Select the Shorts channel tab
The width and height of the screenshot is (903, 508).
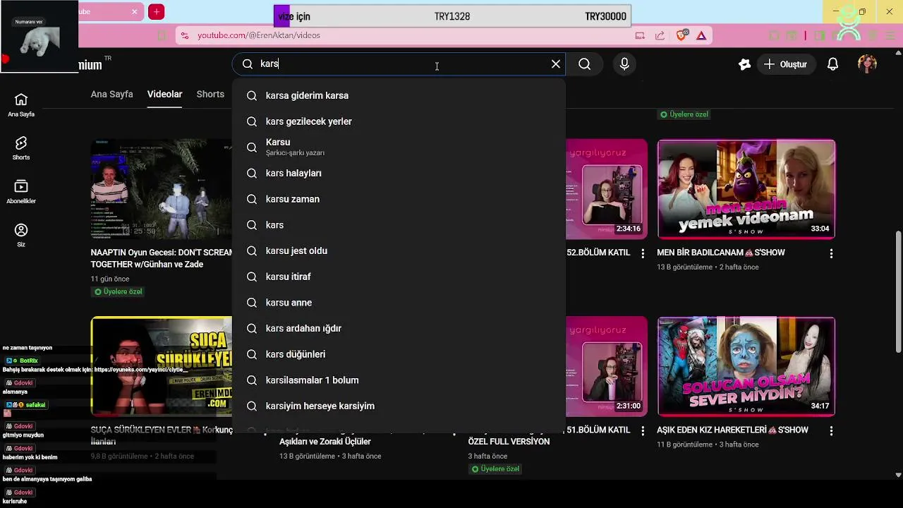[x=210, y=94]
